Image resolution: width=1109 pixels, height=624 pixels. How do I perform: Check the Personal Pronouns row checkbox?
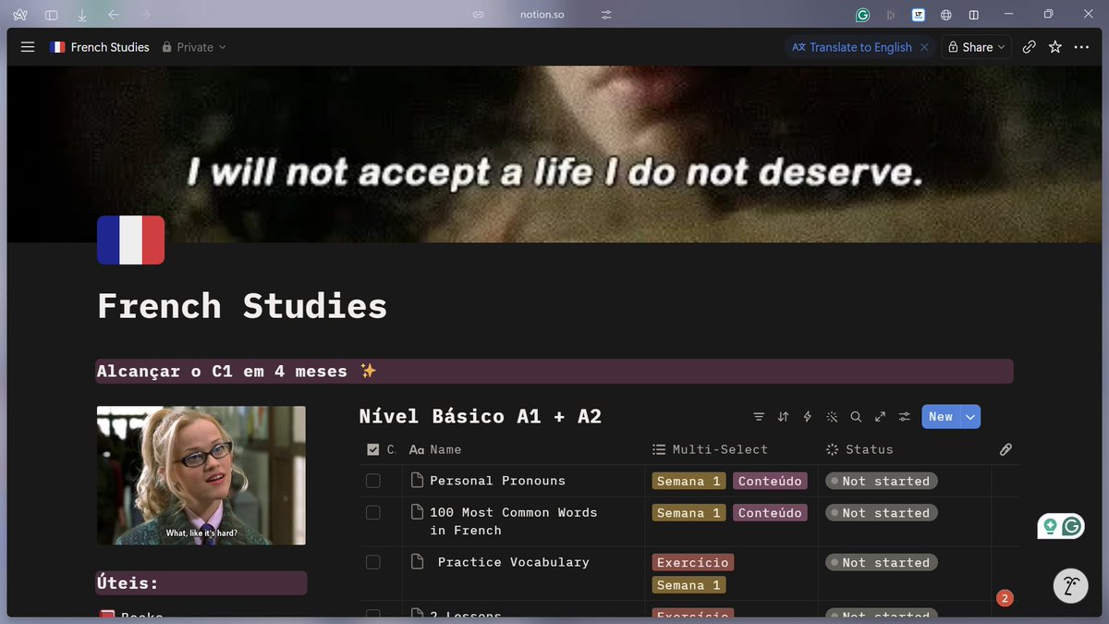click(x=373, y=481)
